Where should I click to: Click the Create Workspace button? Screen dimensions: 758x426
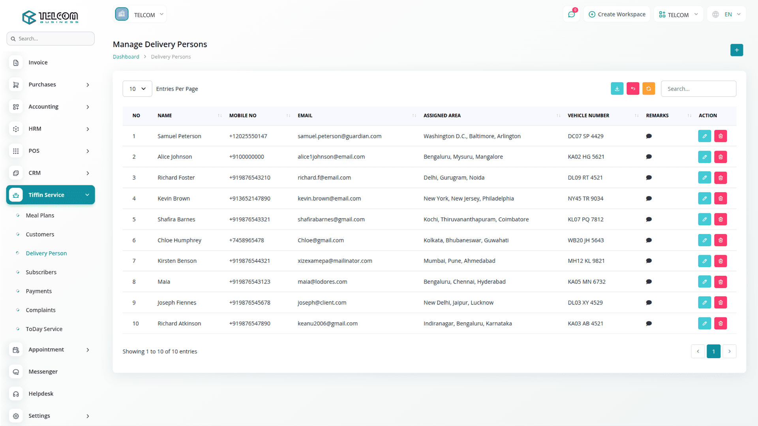point(617,15)
